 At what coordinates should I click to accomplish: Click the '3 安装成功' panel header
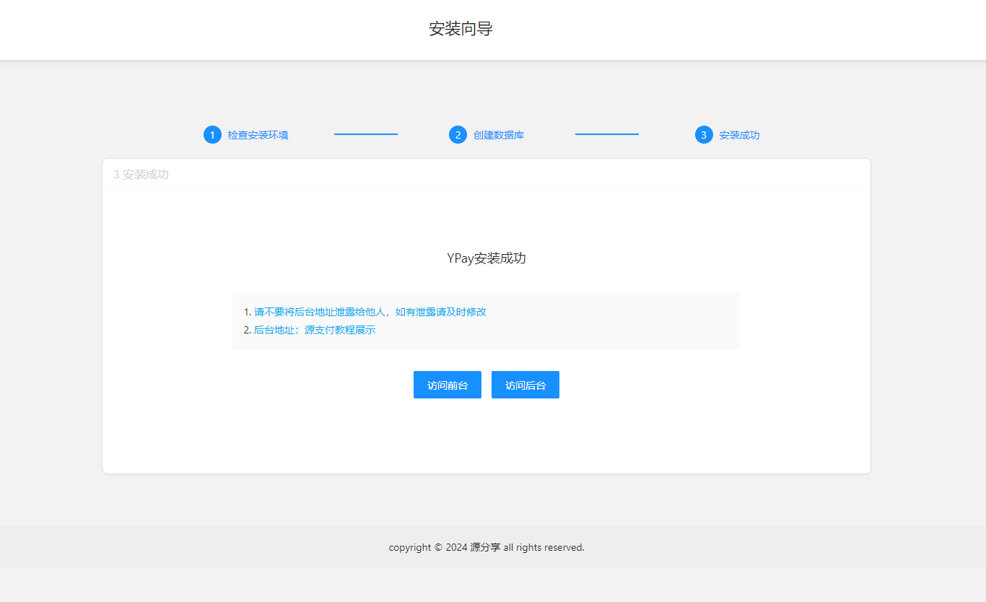[487, 175]
